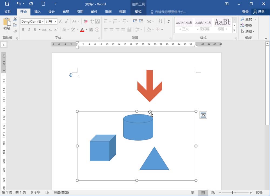Click the Layout Options button beside the drawing

pos(203,115)
